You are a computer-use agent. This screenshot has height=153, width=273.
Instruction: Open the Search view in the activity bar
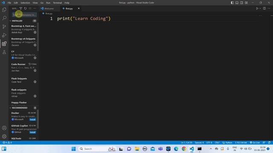point(4,18)
